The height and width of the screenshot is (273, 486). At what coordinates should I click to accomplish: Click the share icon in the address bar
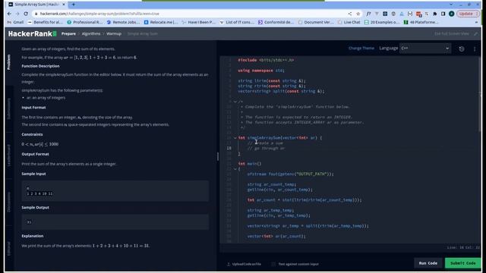click(350, 14)
